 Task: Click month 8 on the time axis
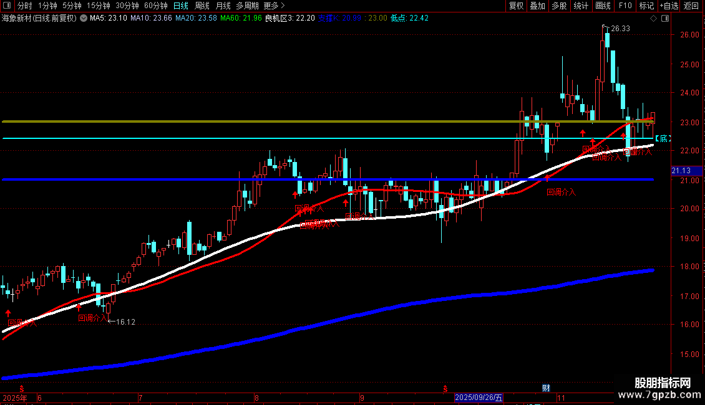(256, 398)
